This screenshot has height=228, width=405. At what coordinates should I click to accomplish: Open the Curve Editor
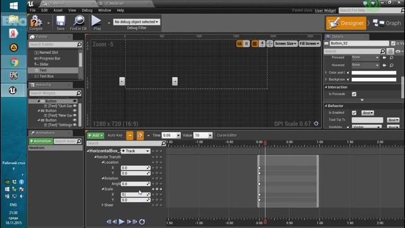pos(227,135)
